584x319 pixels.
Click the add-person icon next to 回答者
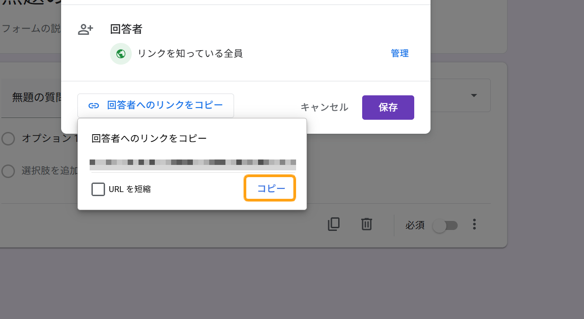[86, 30]
